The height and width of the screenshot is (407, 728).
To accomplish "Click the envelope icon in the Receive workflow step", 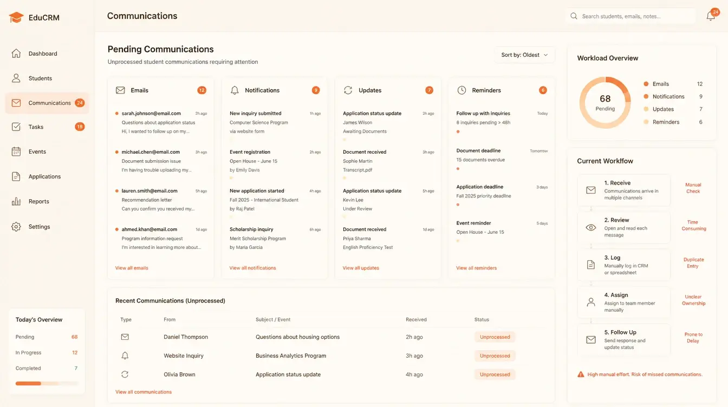I will point(591,190).
